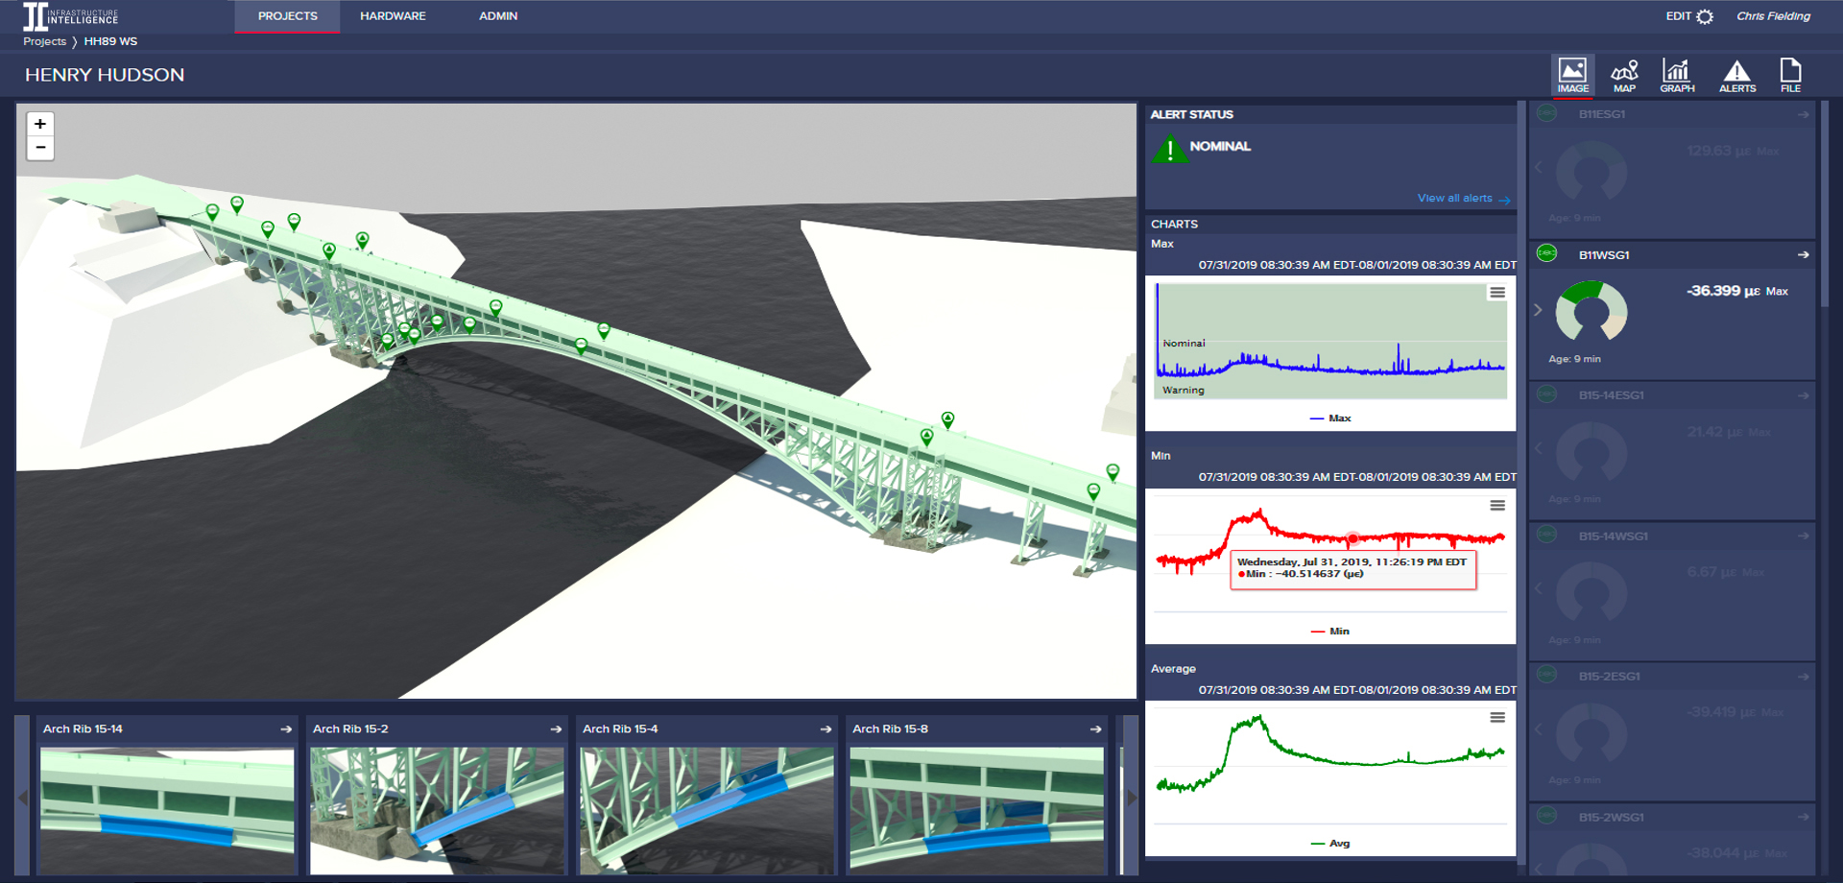This screenshot has width=1843, height=883.
Task: Select the Hardware tab
Action: coord(393,16)
